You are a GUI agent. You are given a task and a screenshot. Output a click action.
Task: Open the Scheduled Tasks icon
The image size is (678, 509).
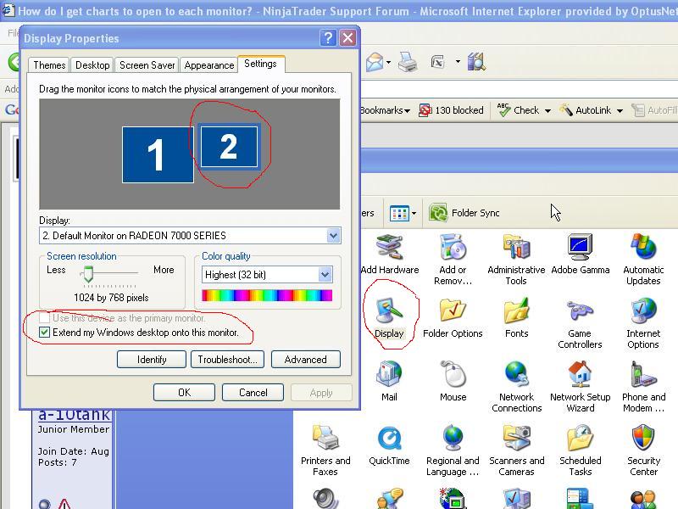[581, 450]
